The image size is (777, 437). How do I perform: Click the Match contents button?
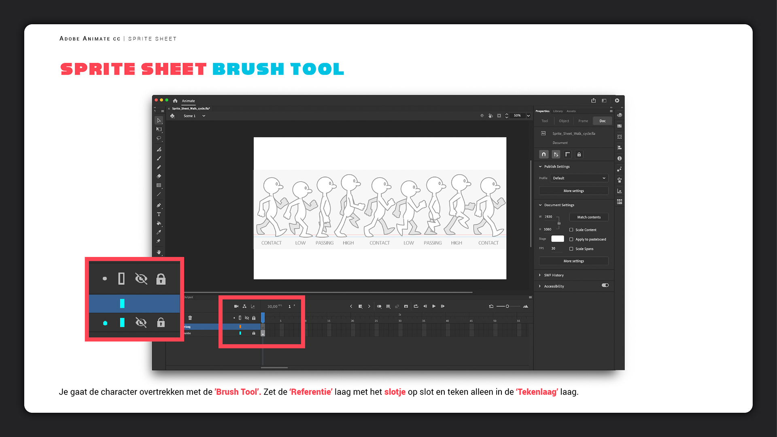click(588, 217)
